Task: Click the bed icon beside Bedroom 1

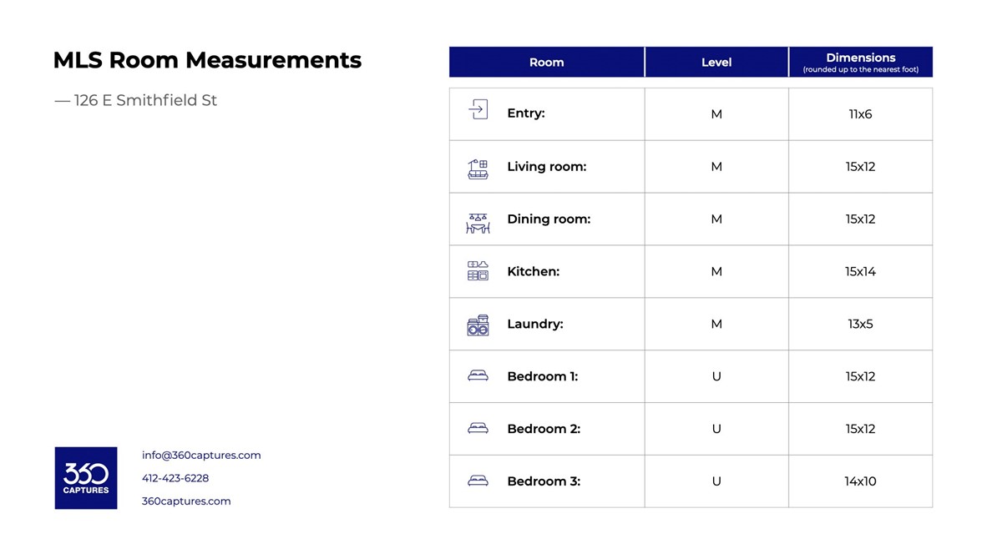Action: 478,376
